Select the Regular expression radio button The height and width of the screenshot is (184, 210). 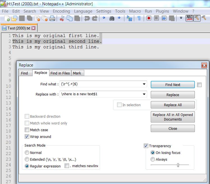pyautogui.click(x=27, y=166)
